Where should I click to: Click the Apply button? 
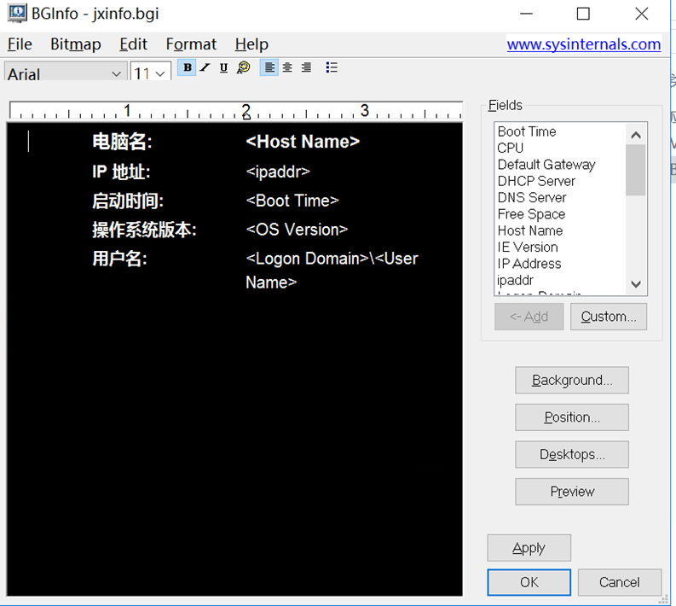529,548
